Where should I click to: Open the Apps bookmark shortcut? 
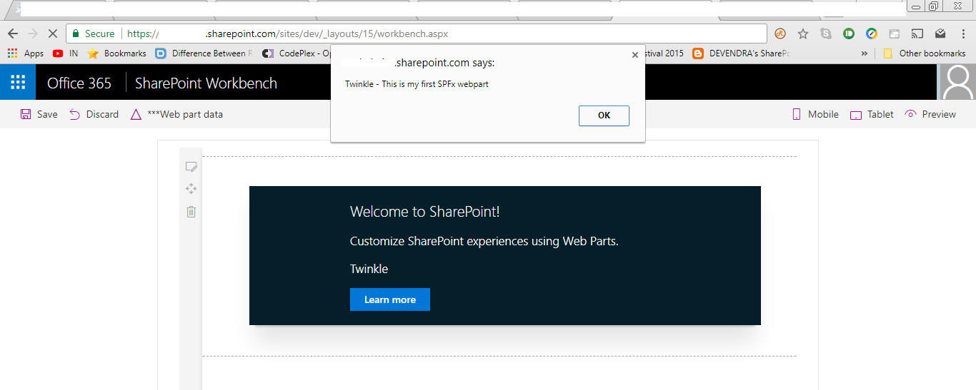tap(26, 53)
